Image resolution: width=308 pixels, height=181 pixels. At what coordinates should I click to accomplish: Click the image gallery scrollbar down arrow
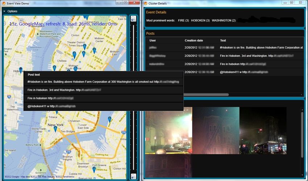(302, 175)
